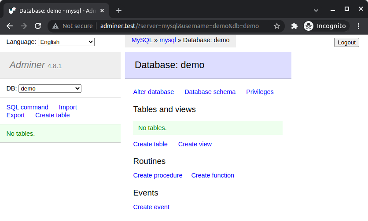Image resolution: width=368 pixels, height=221 pixels.
Task: Click the Adminer version 4.8.1 text
Action: 55,66
